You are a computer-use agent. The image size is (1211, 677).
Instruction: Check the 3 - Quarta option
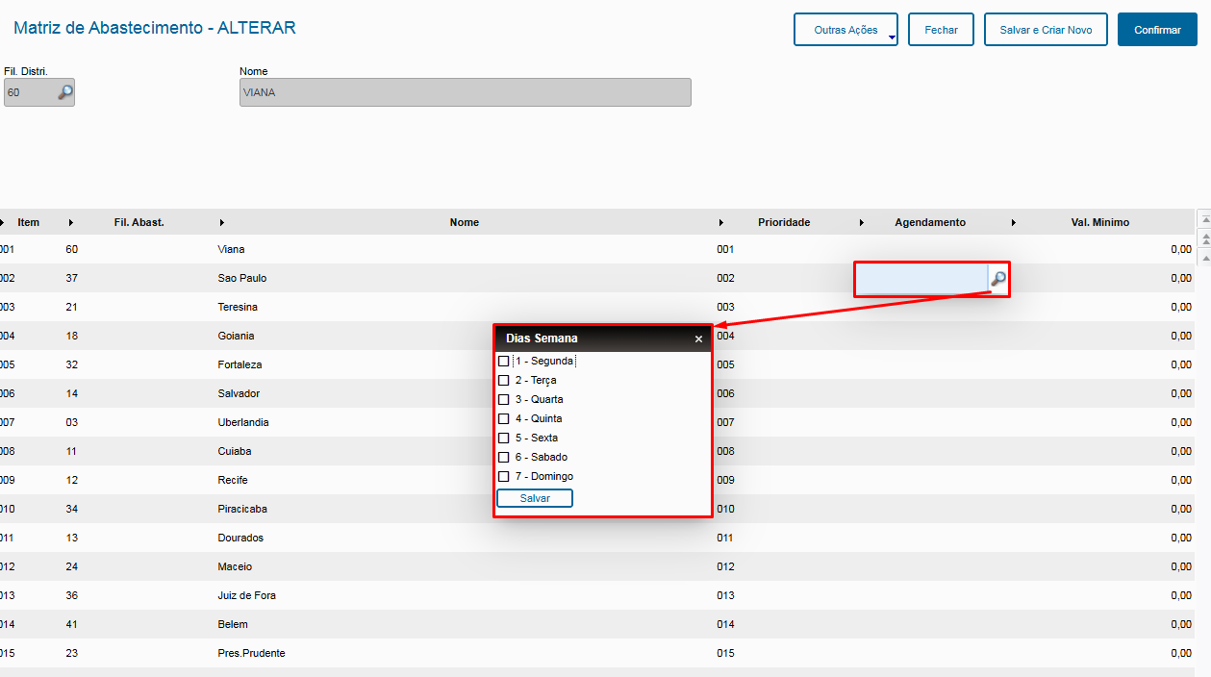pyautogui.click(x=503, y=400)
